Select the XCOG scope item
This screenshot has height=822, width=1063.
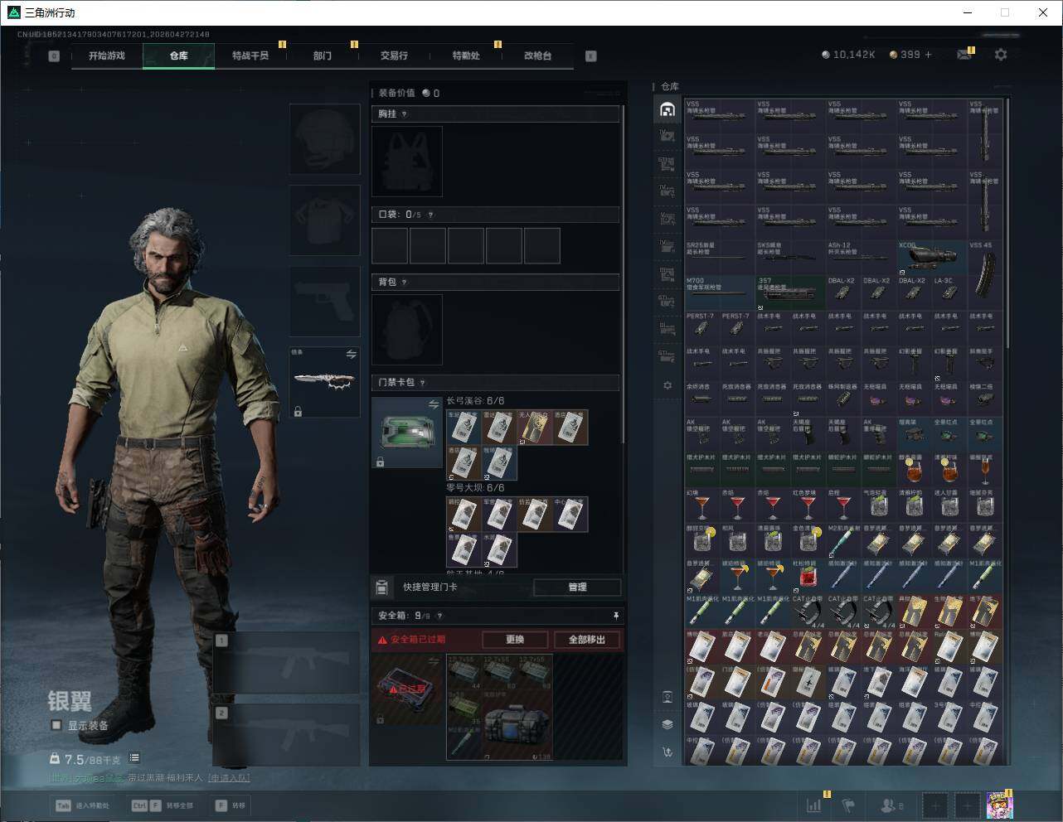[932, 258]
